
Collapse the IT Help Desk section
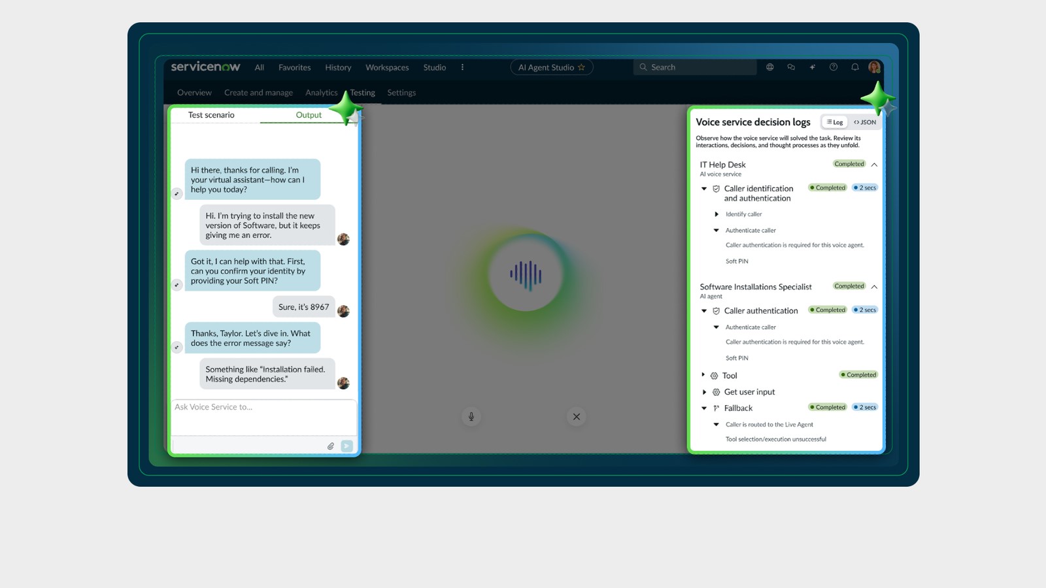click(874, 165)
